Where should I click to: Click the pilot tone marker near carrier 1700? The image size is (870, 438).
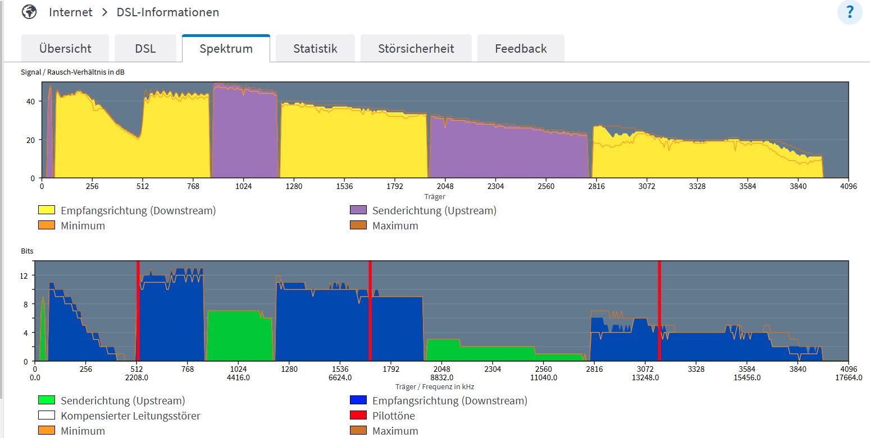click(x=370, y=311)
